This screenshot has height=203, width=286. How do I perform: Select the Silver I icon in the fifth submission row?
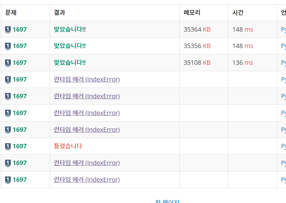coord(7,96)
